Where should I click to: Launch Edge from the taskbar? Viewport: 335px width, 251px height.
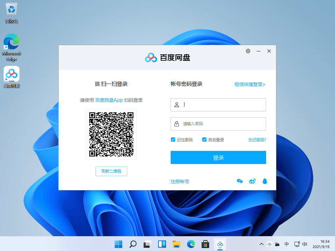click(191, 244)
